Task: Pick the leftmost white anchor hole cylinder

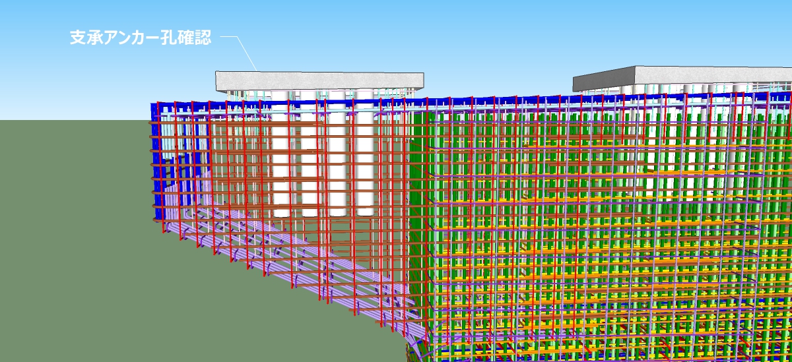Action: click(281, 165)
